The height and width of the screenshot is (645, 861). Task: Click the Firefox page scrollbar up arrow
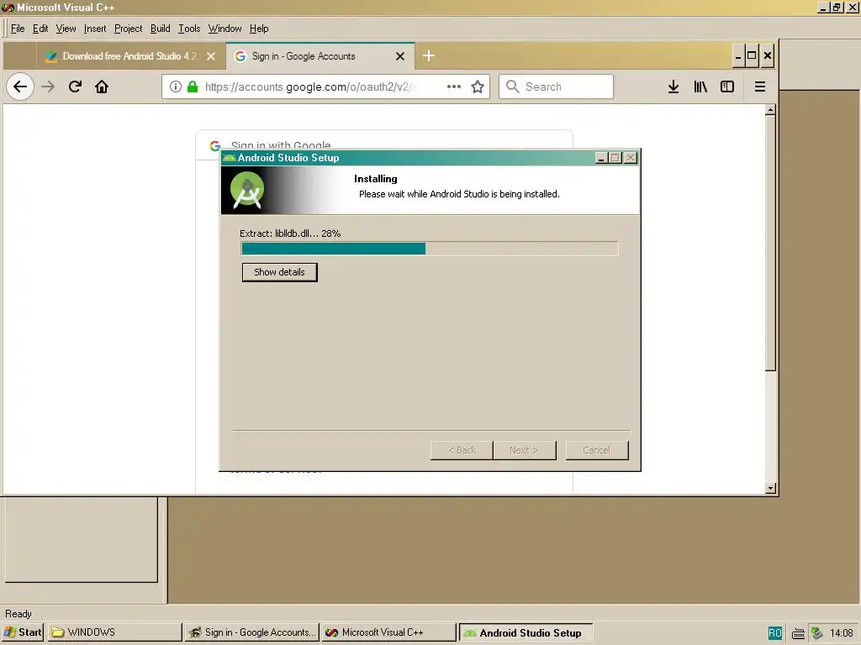(x=770, y=110)
